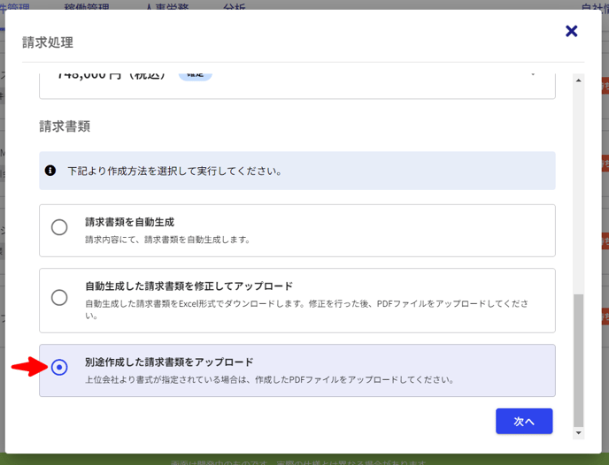
Task: Click the 上位会社より書式が指定 description text
Action: coord(269,380)
